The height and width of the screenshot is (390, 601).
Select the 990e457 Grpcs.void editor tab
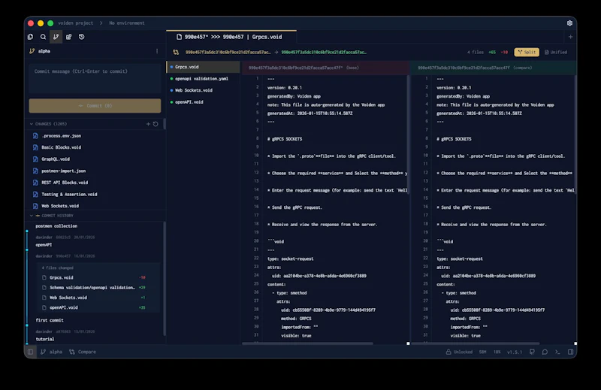[x=231, y=37]
